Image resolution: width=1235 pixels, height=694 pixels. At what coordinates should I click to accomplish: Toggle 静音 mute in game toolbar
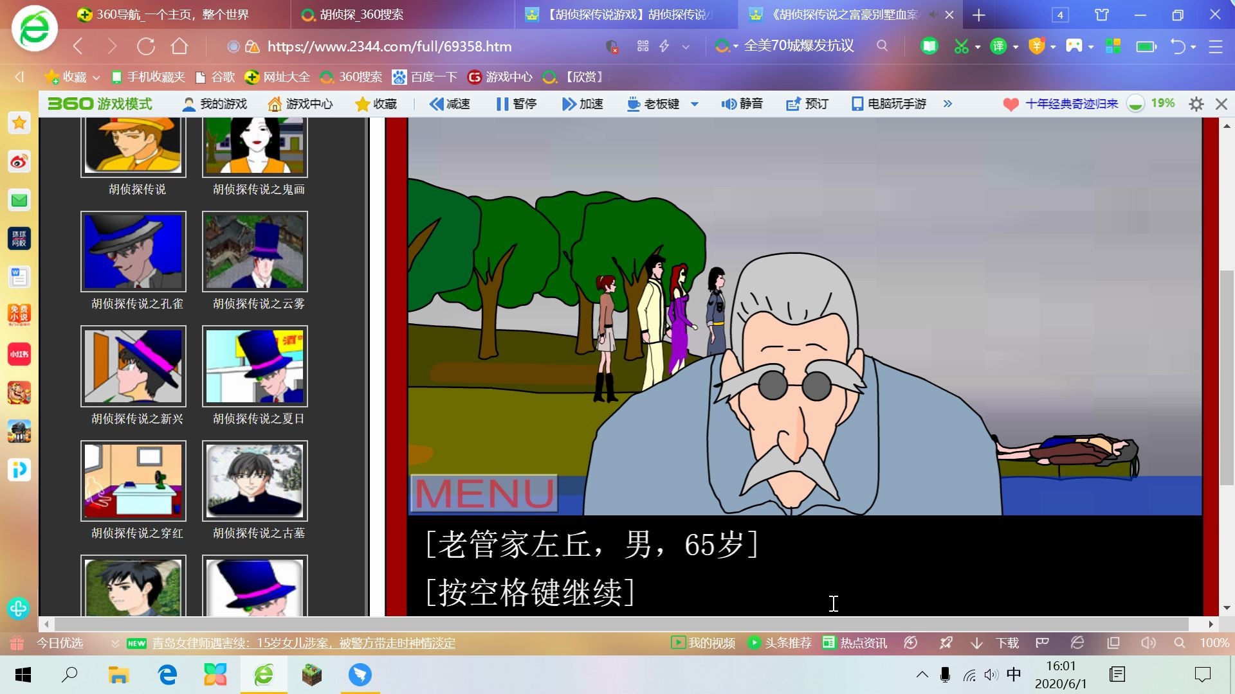tap(742, 103)
